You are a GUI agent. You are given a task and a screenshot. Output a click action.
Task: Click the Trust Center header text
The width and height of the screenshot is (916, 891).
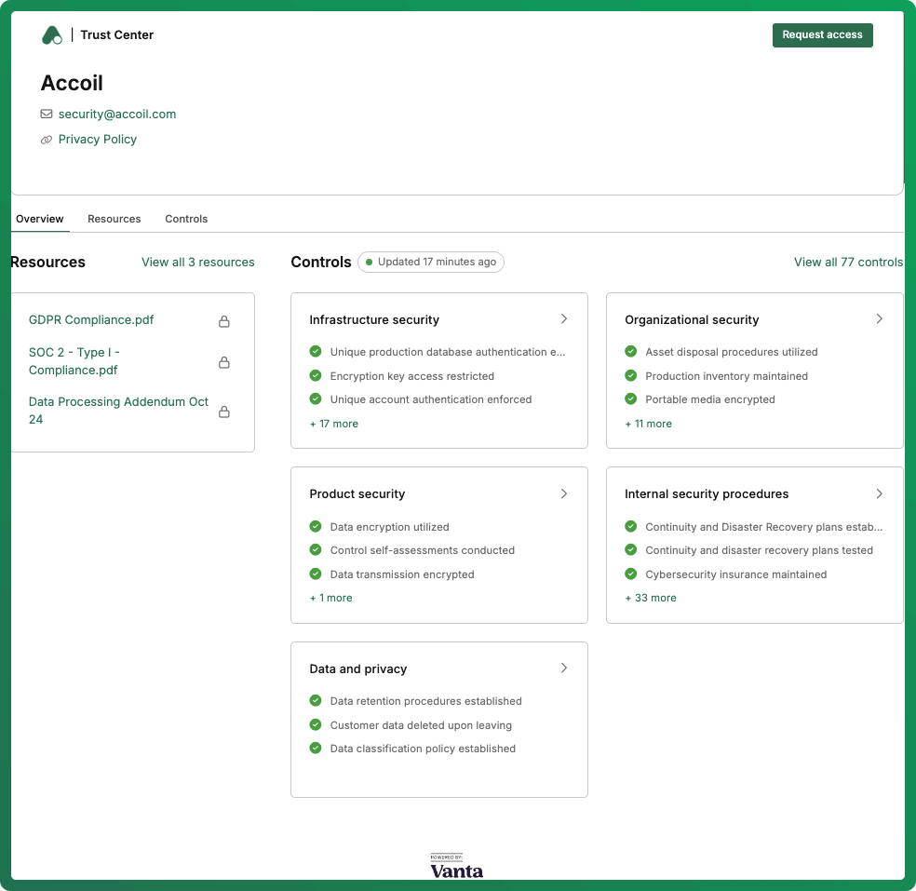pos(117,35)
